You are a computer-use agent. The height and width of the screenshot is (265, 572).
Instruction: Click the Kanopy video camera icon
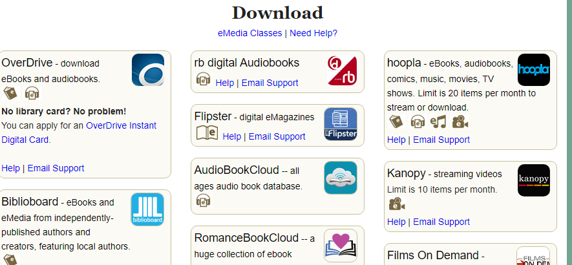pyautogui.click(x=397, y=205)
